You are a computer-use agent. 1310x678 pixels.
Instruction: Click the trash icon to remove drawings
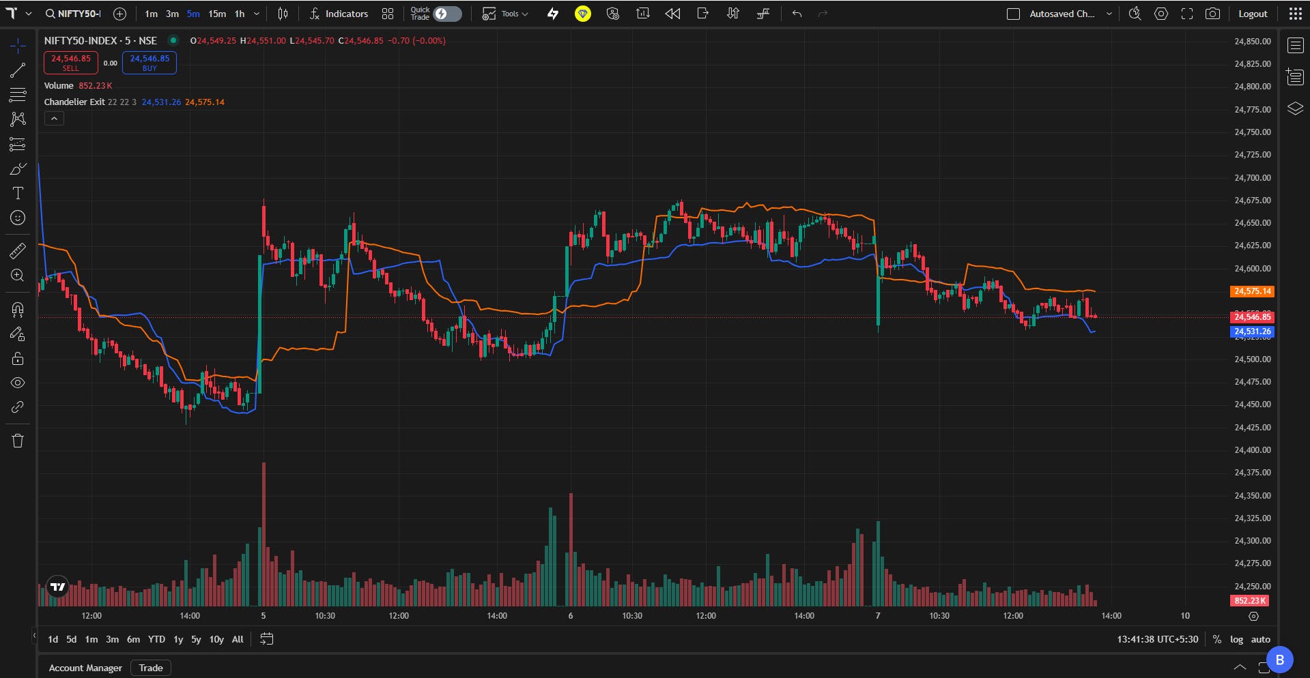18,441
